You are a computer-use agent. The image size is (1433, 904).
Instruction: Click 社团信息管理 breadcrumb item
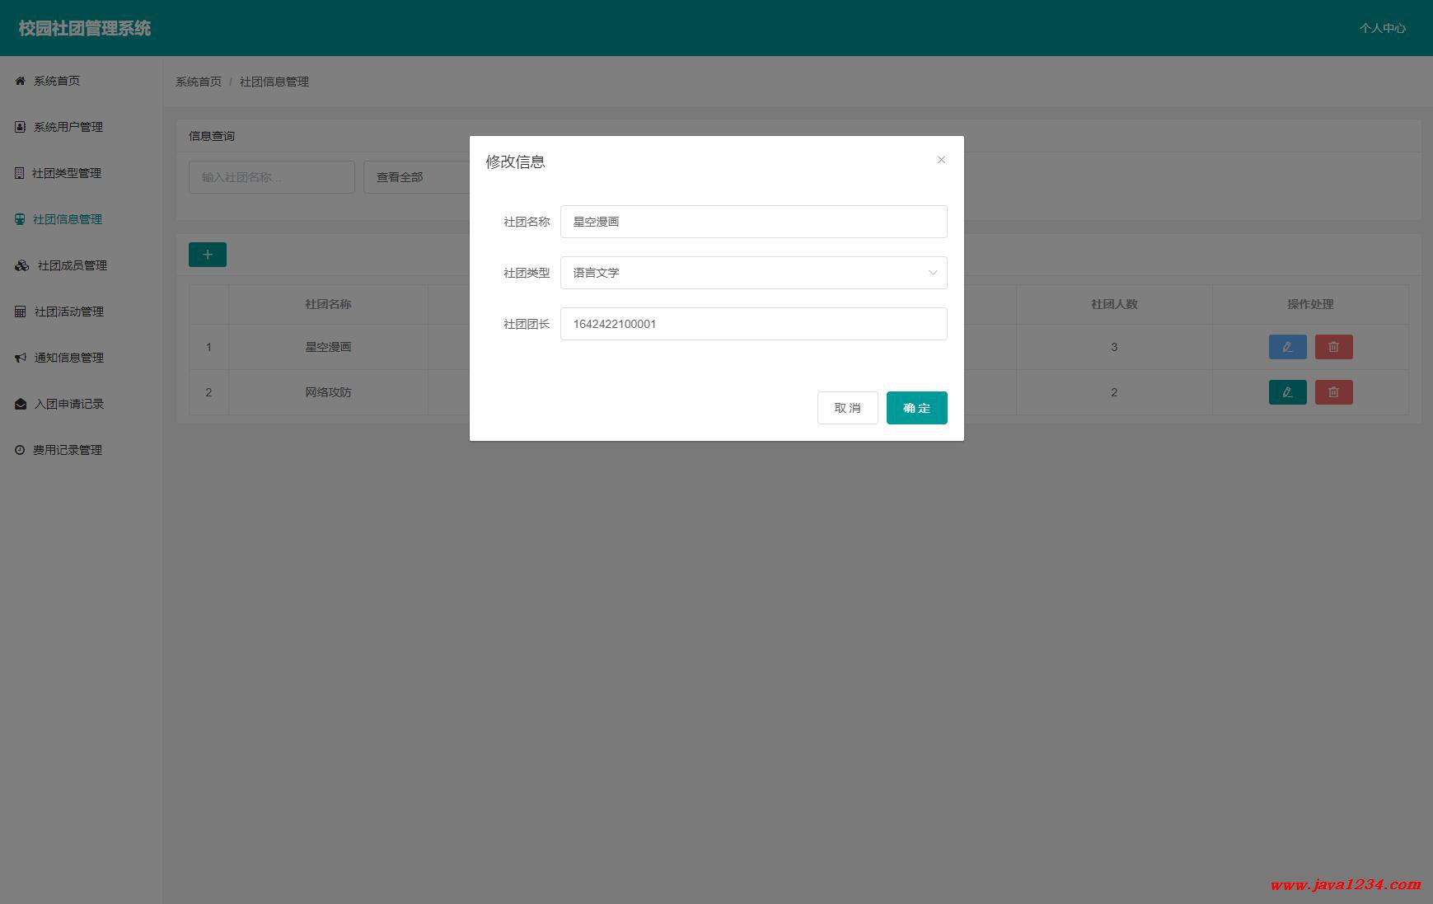click(274, 82)
